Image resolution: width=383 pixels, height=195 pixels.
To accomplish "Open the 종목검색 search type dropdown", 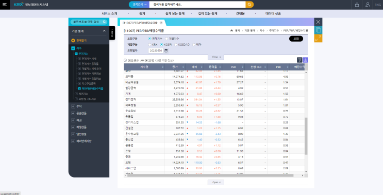I will click(x=139, y=5).
